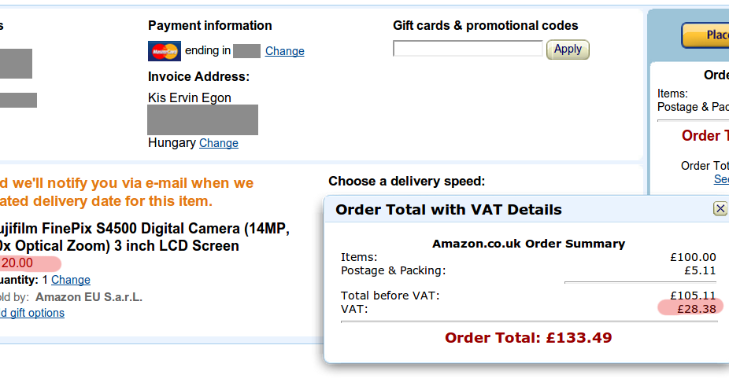Click the Gift cards & promotional codes heading

[486, 25]
